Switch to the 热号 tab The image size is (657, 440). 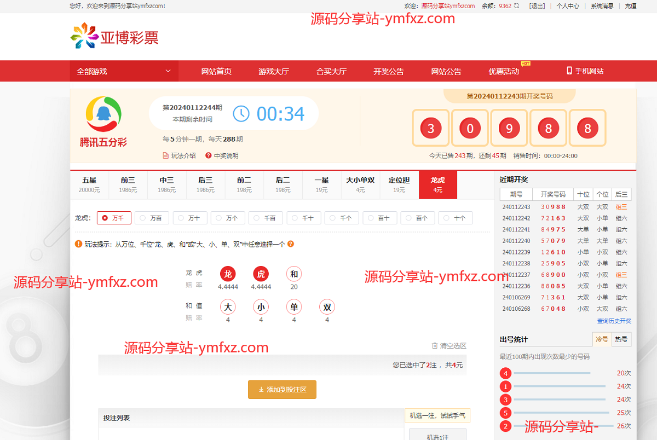pyautogui.click(x=621, y=339)
